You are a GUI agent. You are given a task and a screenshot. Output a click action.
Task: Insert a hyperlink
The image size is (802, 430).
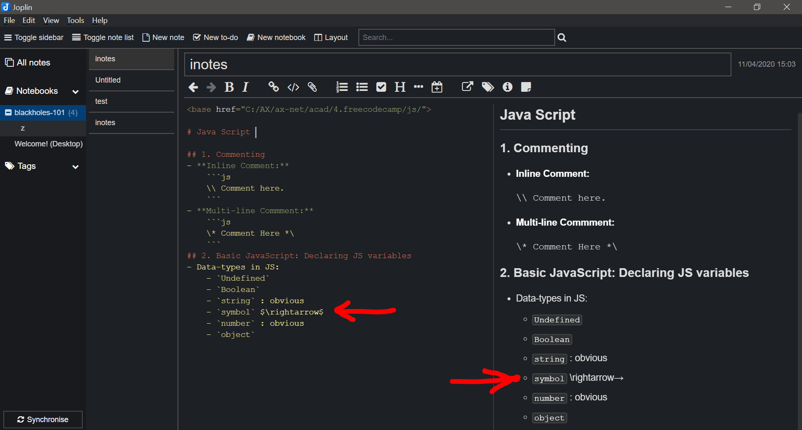(274, 87)
